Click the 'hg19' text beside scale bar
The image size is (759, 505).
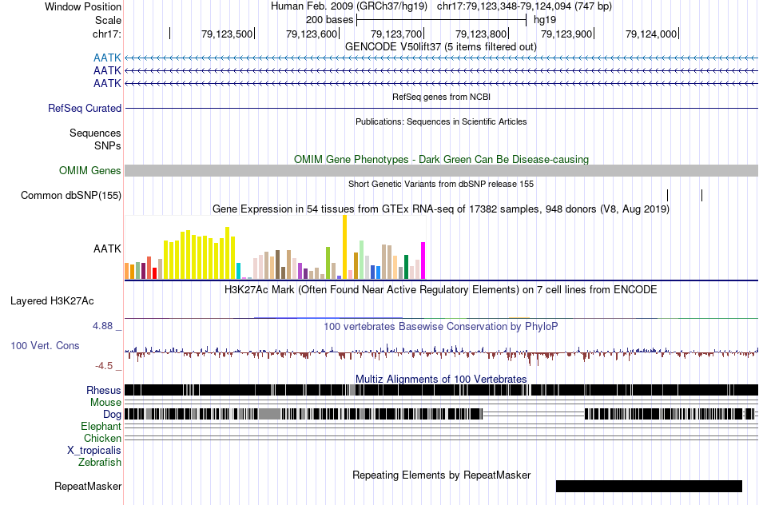coord(545,20)
